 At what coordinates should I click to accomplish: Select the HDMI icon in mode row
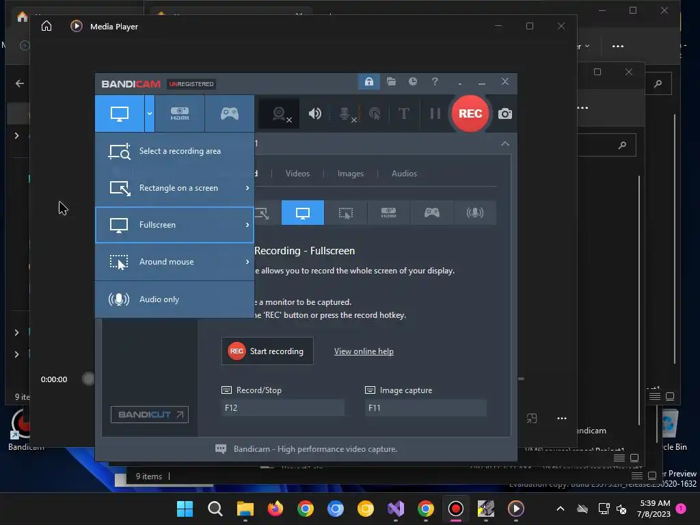pyautogui.click(x=388, y=213)
